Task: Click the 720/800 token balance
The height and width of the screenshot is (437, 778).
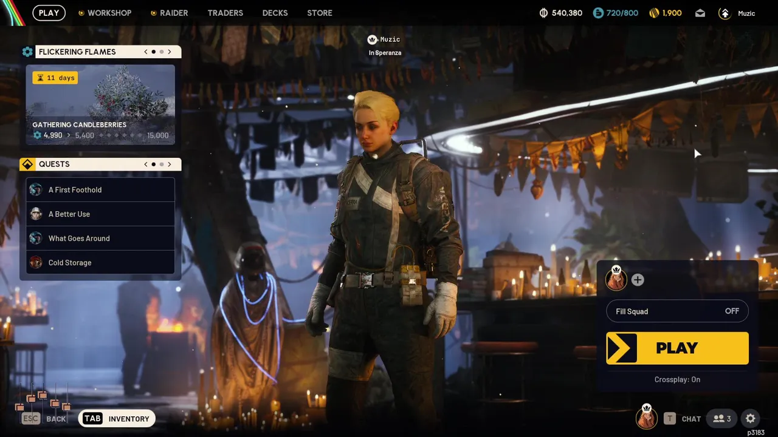Action: click(616, 13)
